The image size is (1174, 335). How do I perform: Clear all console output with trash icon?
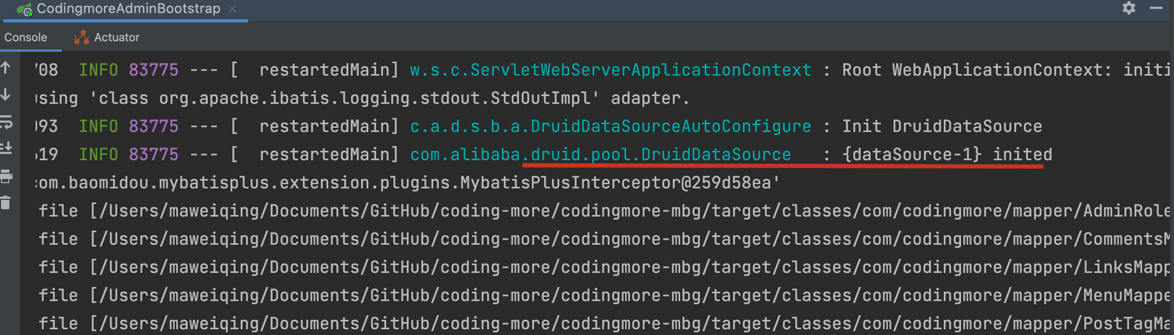(6, 202)
